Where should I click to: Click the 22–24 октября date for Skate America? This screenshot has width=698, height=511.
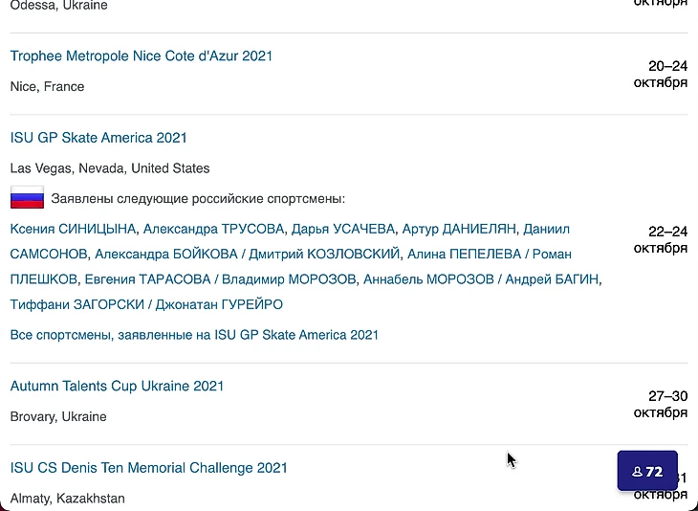(661, 239)
